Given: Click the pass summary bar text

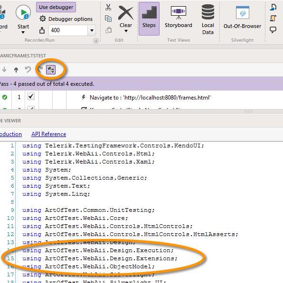Looking at the screenshot, I should click(47, 84).
